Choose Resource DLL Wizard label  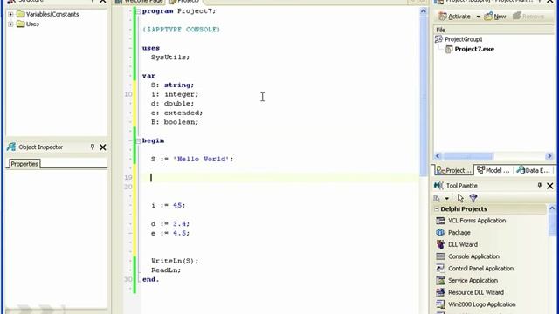(476, 292)
